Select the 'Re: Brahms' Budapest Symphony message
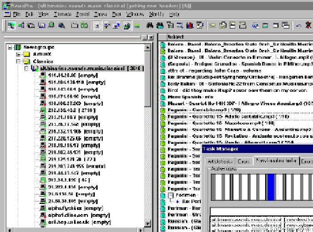This screenshot has height=232, width=313. pos(239,77)
